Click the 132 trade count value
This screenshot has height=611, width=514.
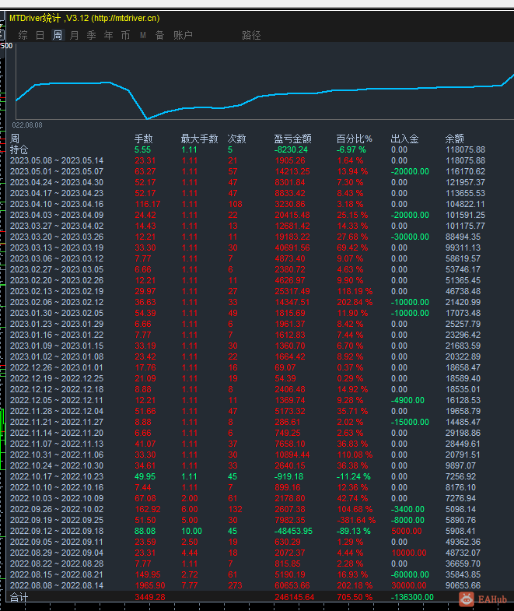pyautogui.click(x=235, y=510)
